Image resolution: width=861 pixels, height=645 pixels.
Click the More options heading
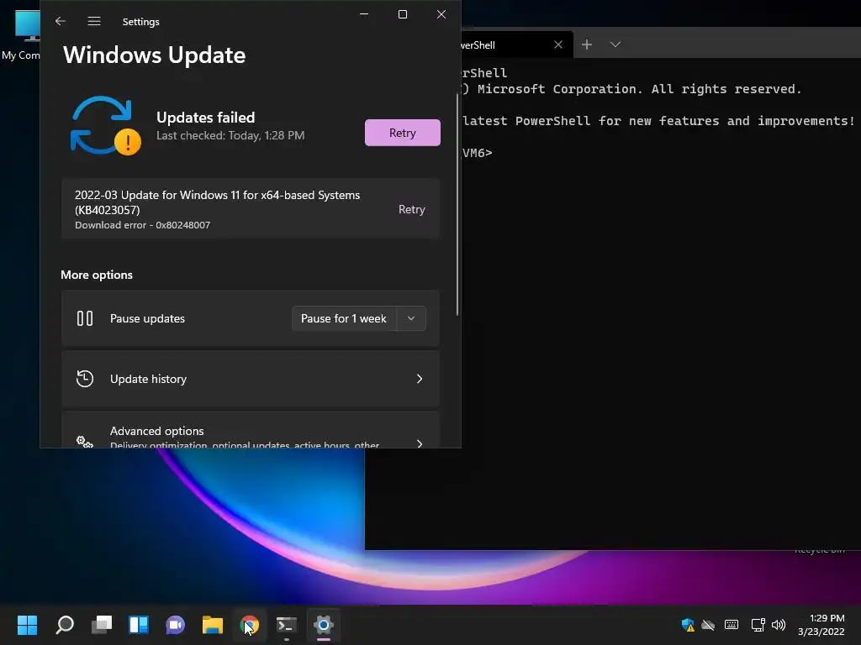click(x=97, y=275)
